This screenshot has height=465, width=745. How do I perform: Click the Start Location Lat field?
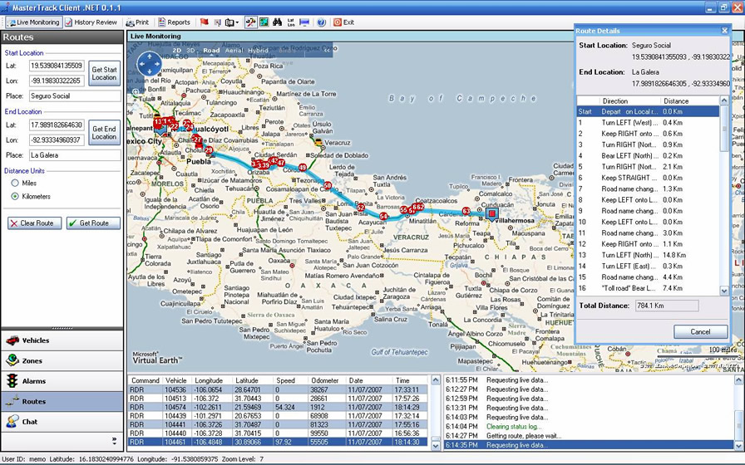pyautogui.click(x=57, y=66)
